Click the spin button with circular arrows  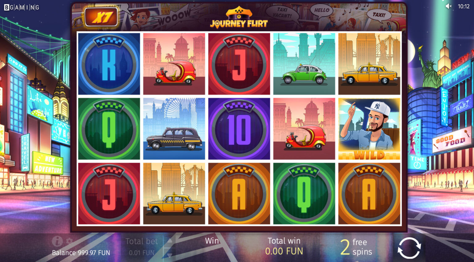pyautogui.click(x=409, y=248)
